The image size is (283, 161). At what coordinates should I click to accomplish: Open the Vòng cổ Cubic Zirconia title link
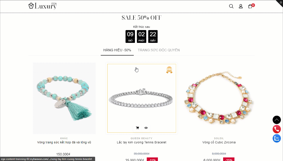click(219, 143)
